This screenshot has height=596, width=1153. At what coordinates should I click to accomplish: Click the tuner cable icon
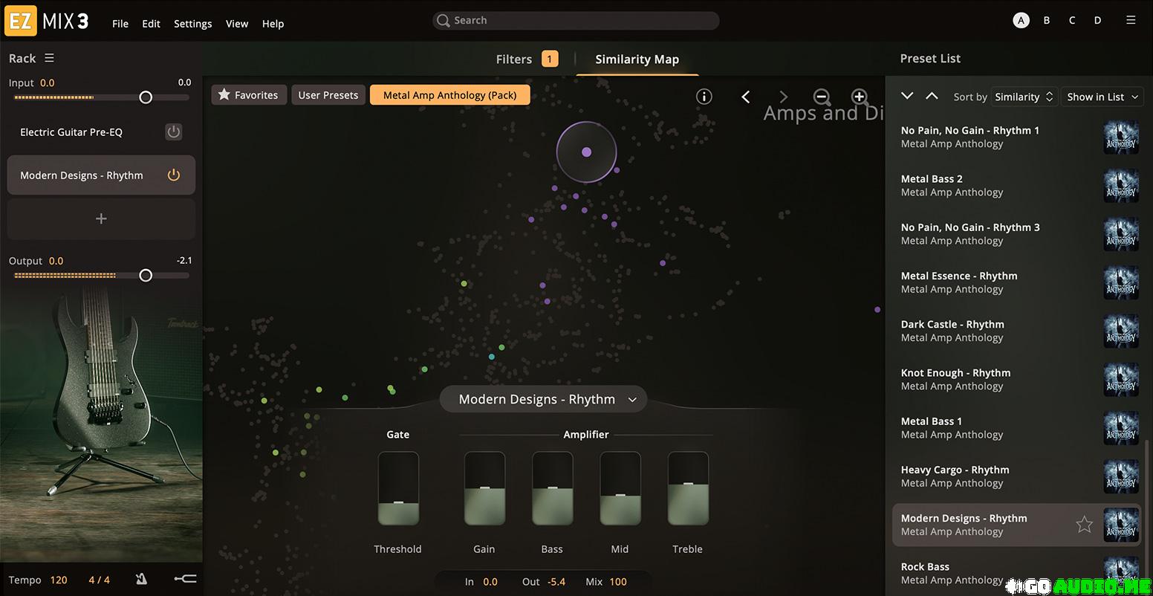(x=185, y=580)
